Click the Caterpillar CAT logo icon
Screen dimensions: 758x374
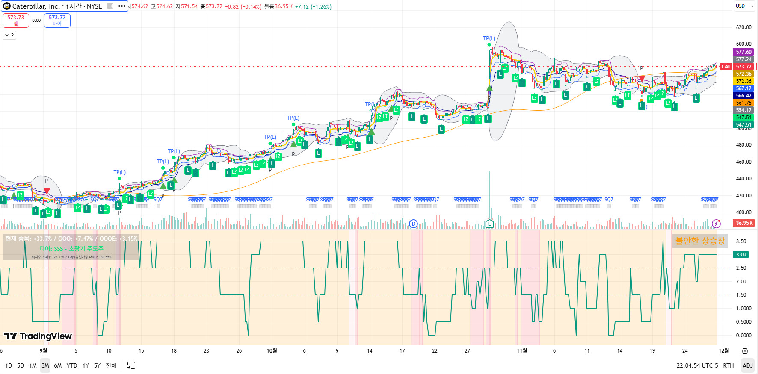point(7,6)
